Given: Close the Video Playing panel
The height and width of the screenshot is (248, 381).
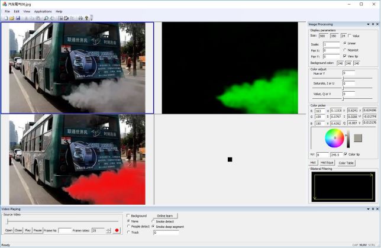Looking at the screenshot, I should [377, 209].
